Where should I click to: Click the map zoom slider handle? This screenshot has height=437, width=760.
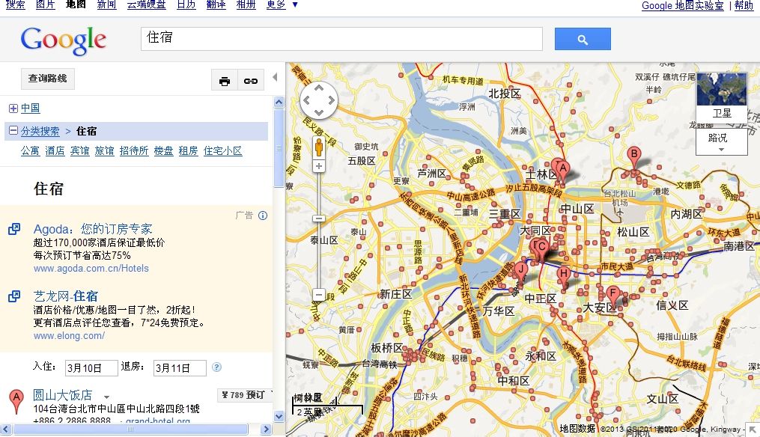pyautogui.click(x=318, y=218)
